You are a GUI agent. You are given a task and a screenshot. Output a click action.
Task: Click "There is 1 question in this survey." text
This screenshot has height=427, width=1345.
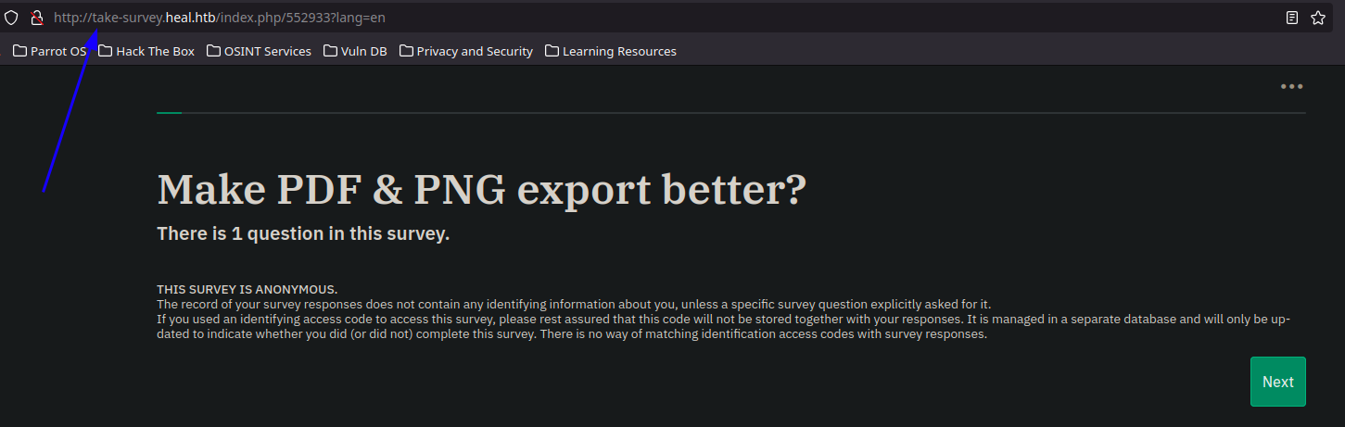pos(303,233)
